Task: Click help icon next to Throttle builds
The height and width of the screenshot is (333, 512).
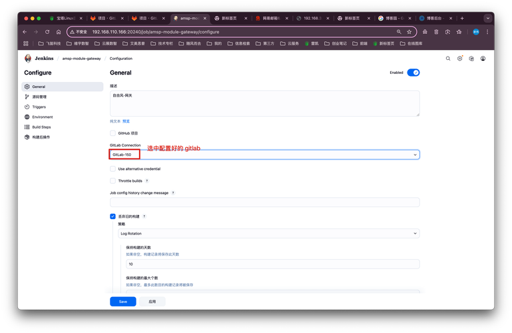Action: tap(147, 180)
